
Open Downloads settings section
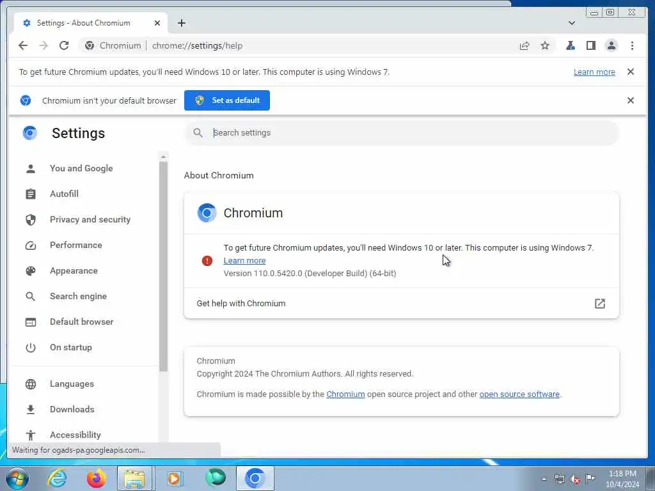pyautogui.click(x=72, y=410)
